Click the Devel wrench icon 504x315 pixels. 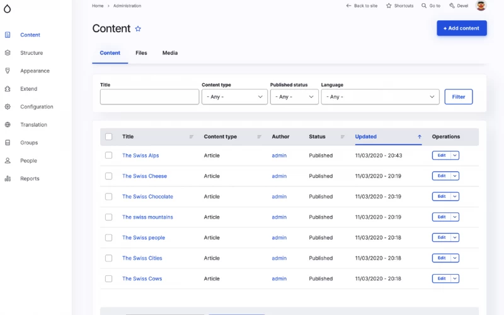452,6
